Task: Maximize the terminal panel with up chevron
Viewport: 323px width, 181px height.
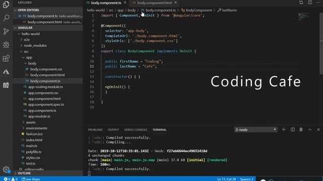Action: 310,130
